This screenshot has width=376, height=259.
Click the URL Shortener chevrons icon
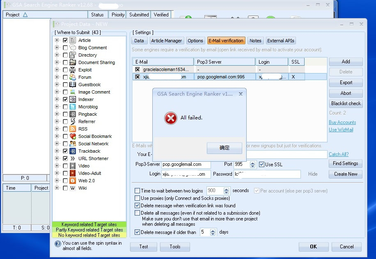point(73,158)
